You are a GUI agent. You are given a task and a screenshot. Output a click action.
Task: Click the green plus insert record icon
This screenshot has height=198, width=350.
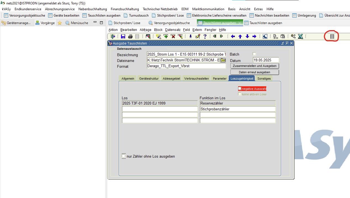(166, 36)
